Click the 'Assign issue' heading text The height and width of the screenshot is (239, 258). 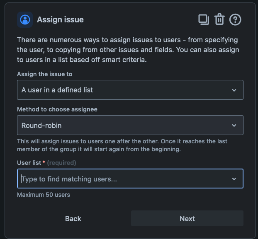click(x=60, y=20)
